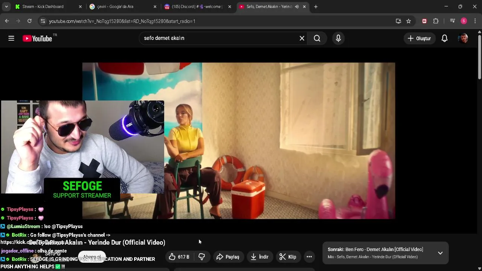Viewport: 482px width, 271px height.
Task: Expand the Sonraki mix playlist chevron
Action: point(440,253)
